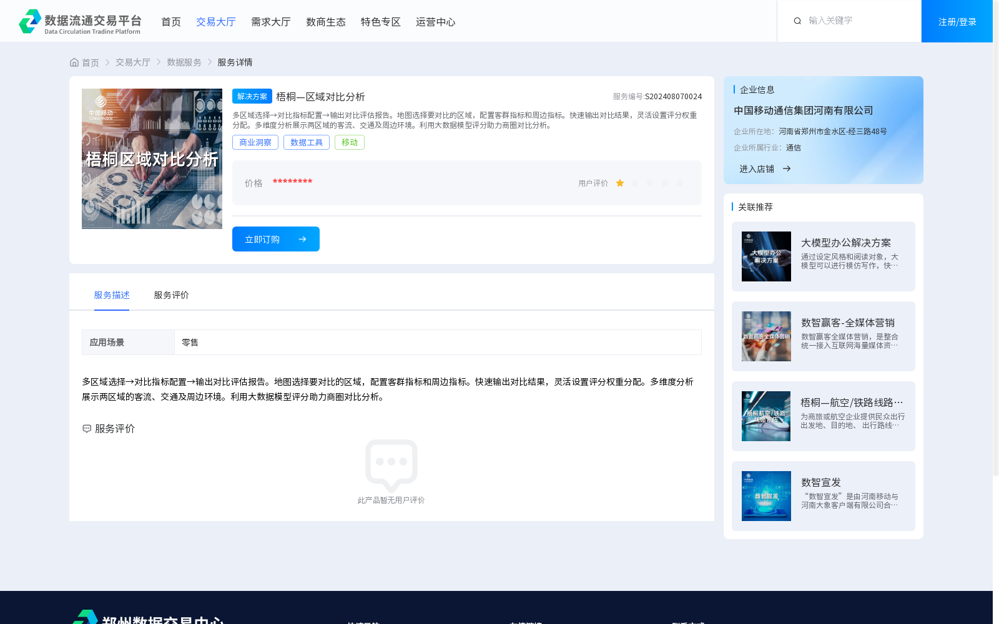Click the 服务详情 breadcrumb text
The height and width of the screenshot is (624, 999).
click(x=235, y=62)
